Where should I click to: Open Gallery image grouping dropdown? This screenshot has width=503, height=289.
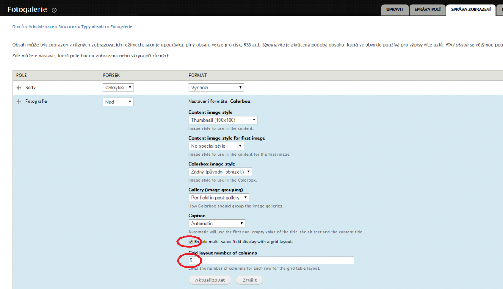pyautogui.click(x=219, y=198)
